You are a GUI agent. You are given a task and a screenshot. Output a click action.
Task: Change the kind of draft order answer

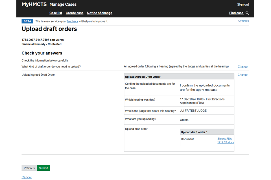[242, 67]
